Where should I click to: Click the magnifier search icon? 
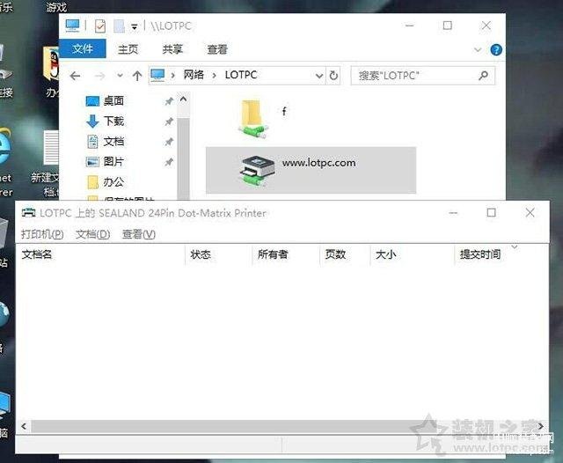483,76
